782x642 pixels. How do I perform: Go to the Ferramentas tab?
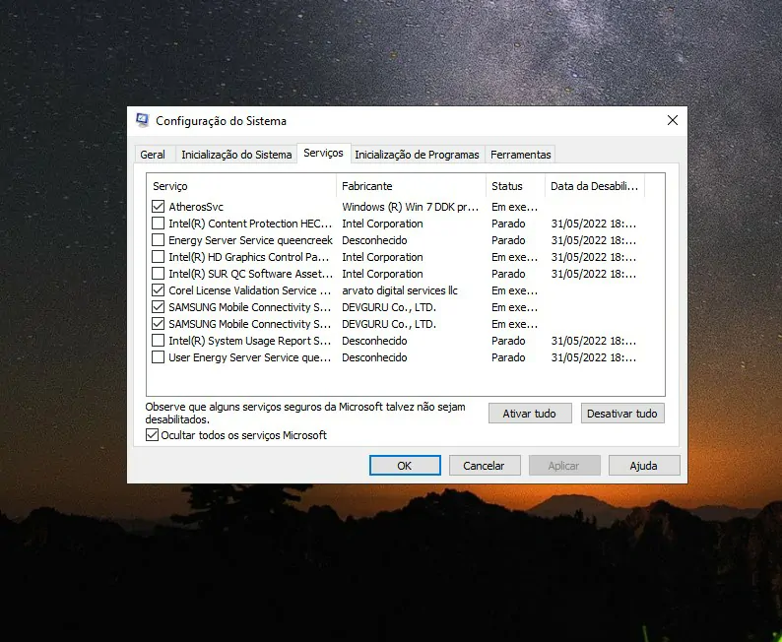521,155
